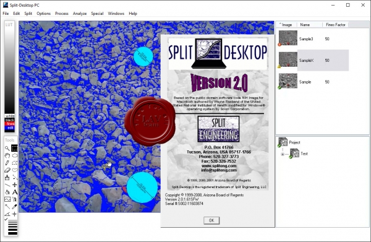The width and height of the screenshot is (371, 242).
Task: Sort list by the Name column header
Action: (310, 25)
